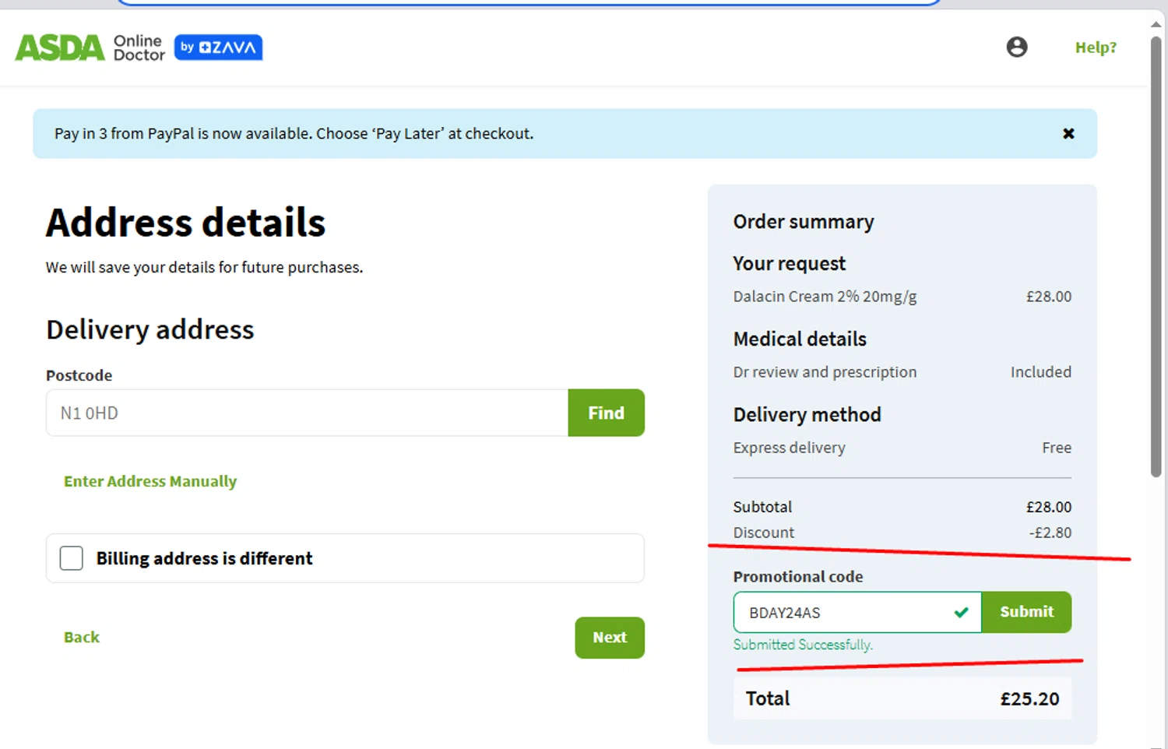Click the 'Order summary' heading
This screenshot has height=749, width=1168.
(x=804, y=222)
